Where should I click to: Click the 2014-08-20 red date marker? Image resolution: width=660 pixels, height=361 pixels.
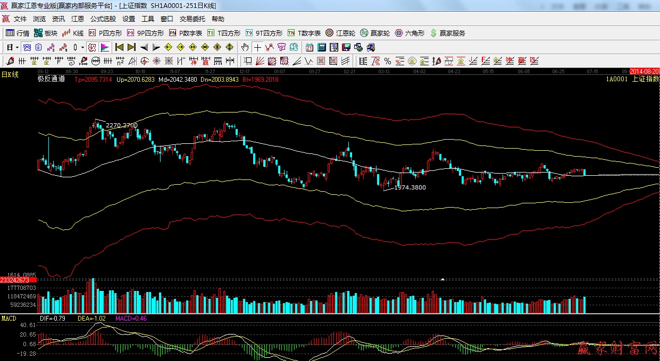644,71
